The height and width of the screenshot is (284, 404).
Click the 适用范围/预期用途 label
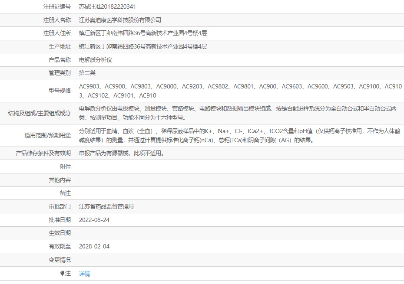click(x=48, y=135)
